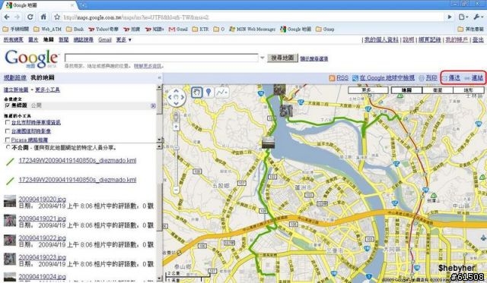Click the round icon at end of 無標題 row
This screenshot has width=487, height=283.
pos(153,105)
